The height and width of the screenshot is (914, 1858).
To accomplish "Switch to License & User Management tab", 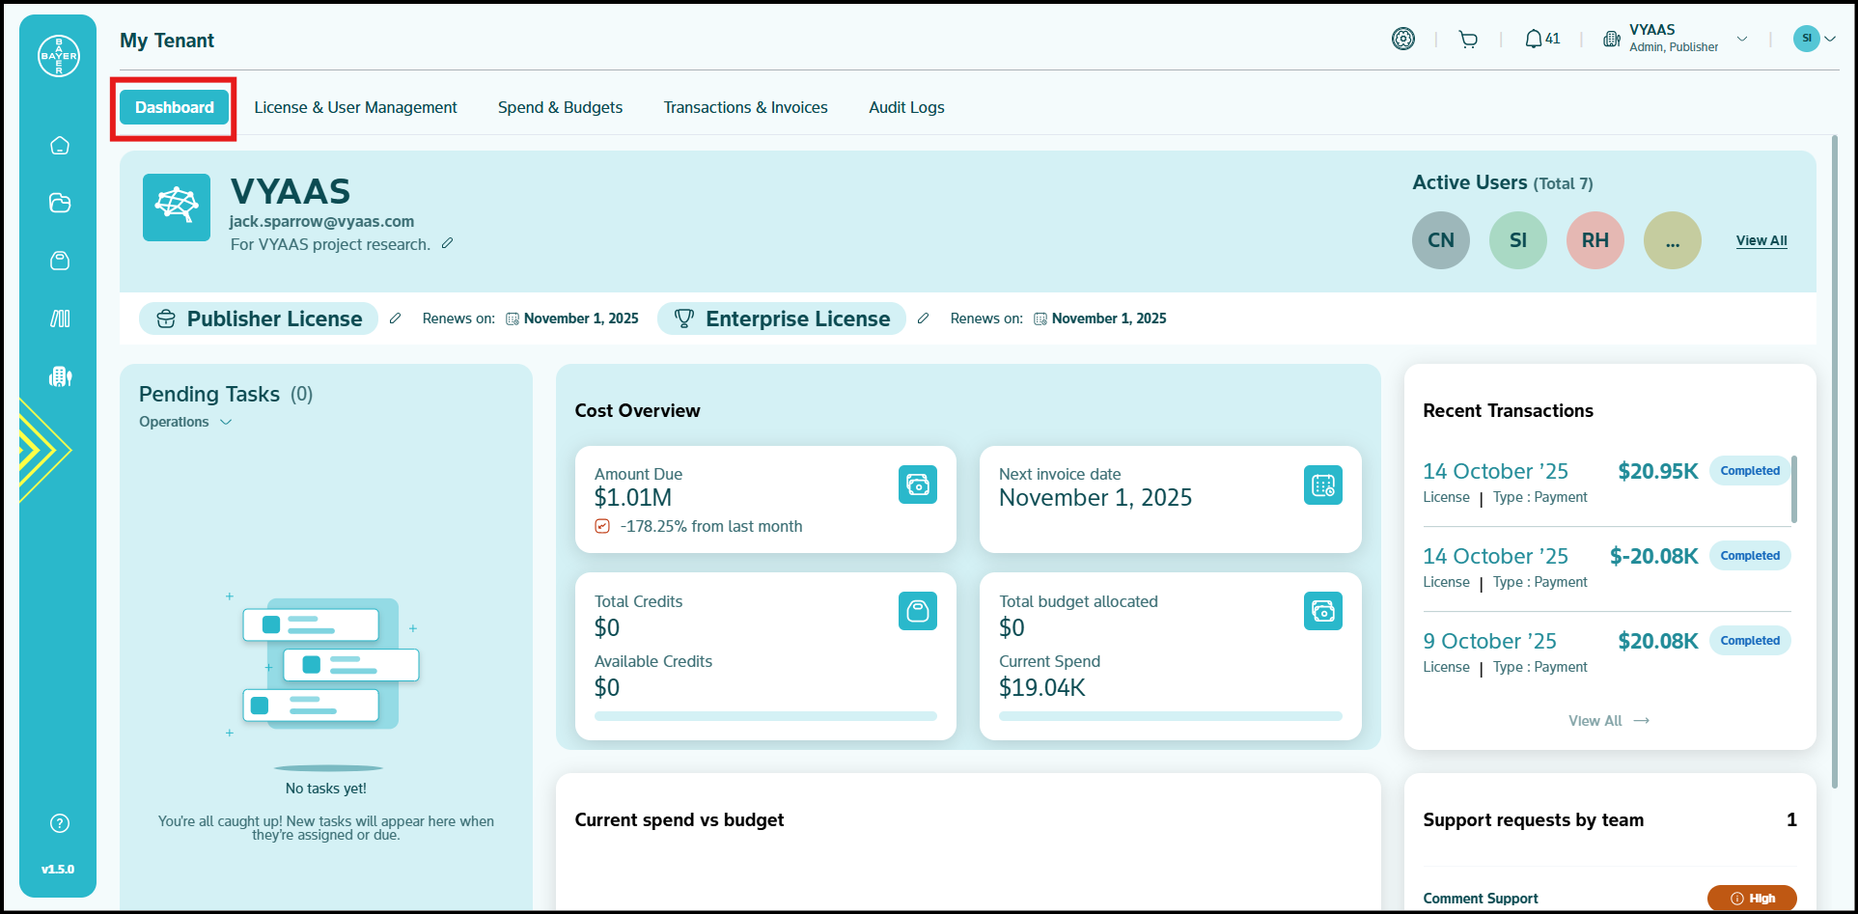I will click(355, 107).
